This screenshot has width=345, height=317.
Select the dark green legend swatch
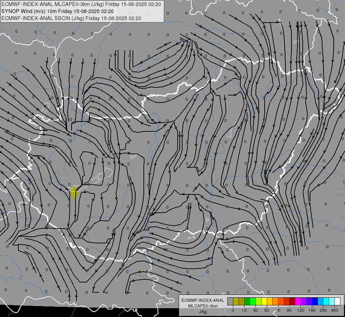247,301
